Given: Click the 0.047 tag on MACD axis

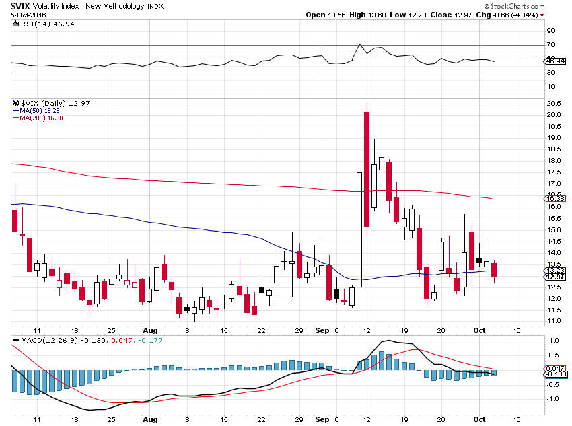Looking at the screenshot, I should point(555,368).
